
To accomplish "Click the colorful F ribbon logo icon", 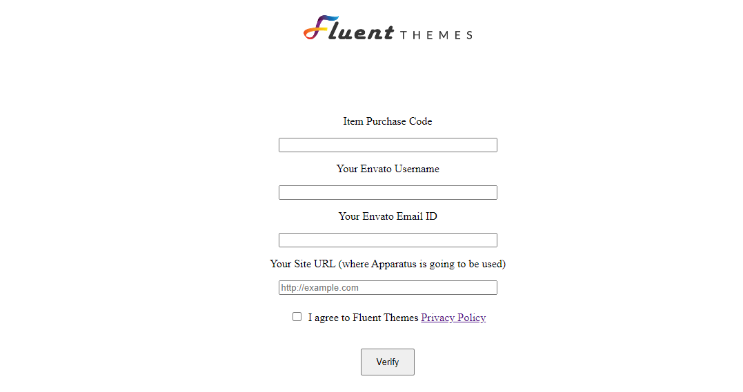I will pos(320,28).
